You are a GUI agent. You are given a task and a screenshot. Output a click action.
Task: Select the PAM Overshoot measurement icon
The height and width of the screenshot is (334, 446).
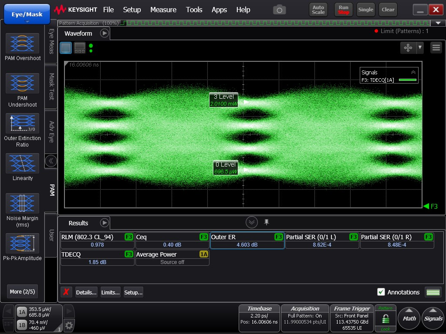click(22, 43)
